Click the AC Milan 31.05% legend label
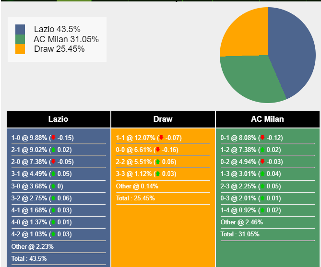Viewport: 321px width, 267px height. point(66,39)
